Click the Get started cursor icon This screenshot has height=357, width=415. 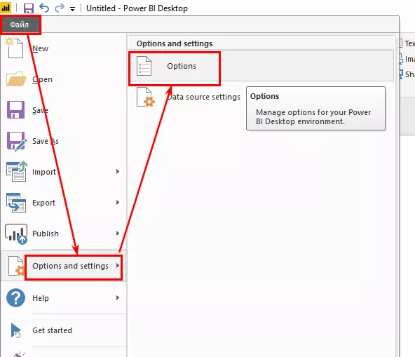point(15,330)
